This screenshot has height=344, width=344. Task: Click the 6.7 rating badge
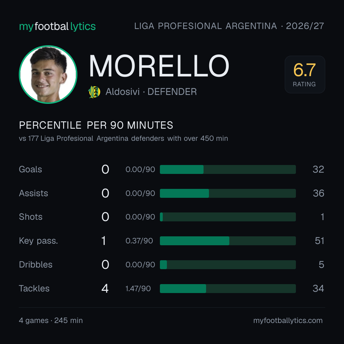305,74
